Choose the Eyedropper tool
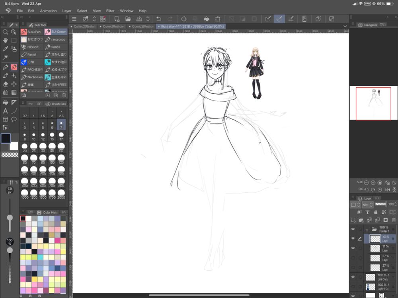398x298 pixels. 5,49
